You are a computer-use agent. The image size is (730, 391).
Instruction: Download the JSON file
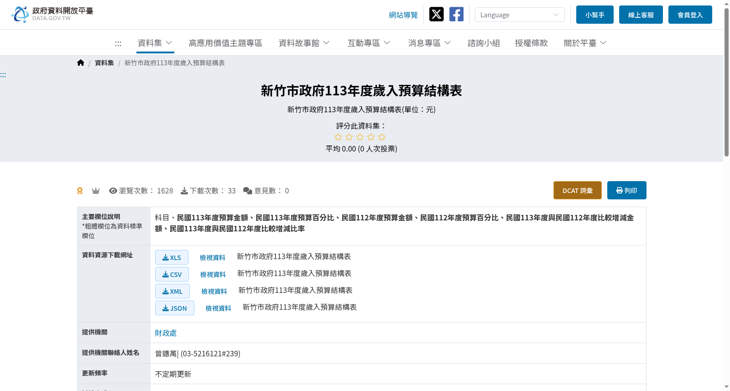175,308
